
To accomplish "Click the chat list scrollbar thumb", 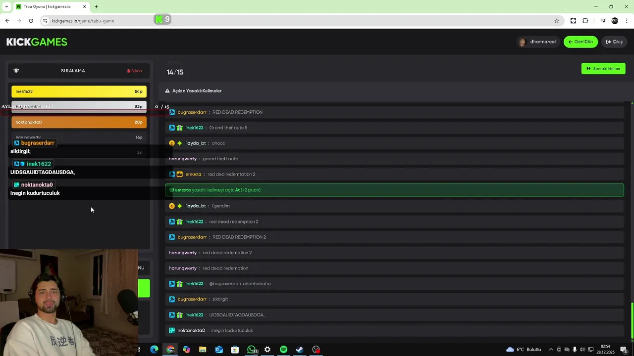I will pyautogui.click(x=632, y=320).
